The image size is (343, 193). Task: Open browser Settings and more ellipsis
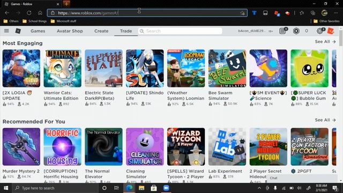tap(336, 13)
